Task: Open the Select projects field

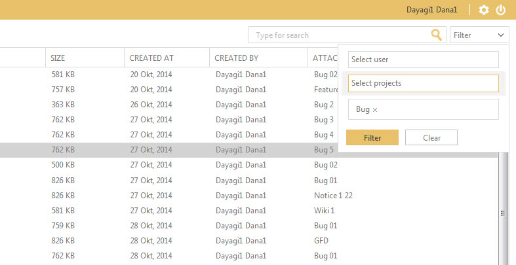Action: (423, 83)
